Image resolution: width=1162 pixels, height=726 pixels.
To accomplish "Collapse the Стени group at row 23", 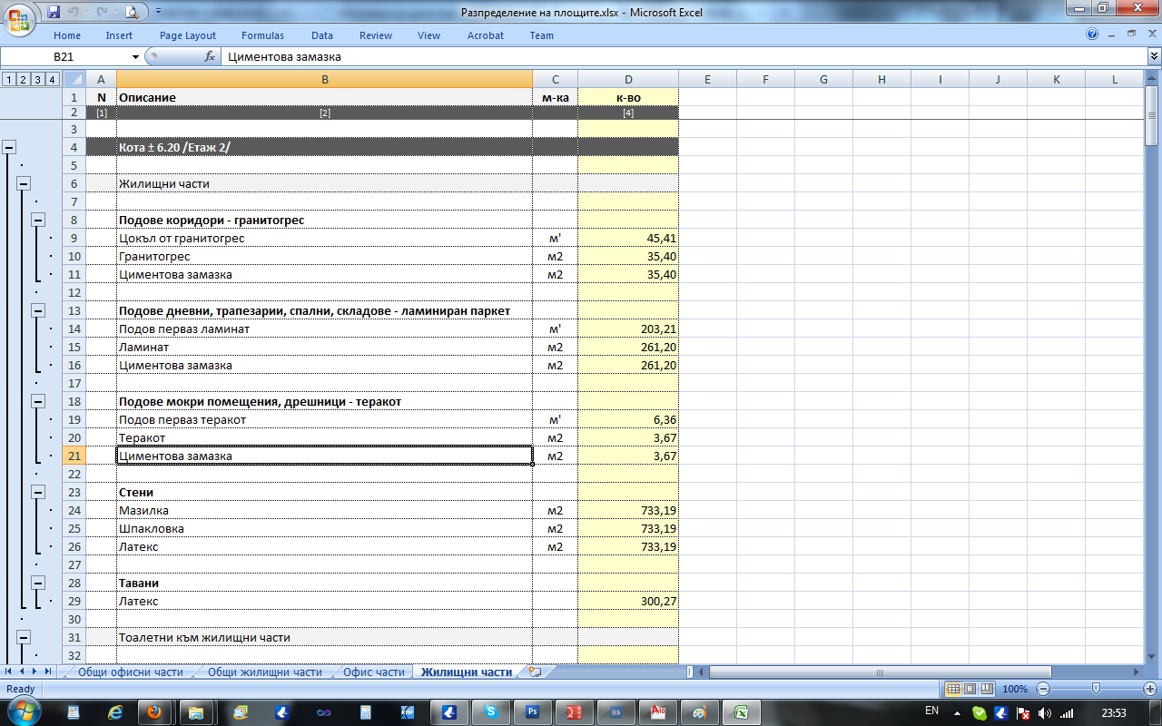I will [39, 492].
